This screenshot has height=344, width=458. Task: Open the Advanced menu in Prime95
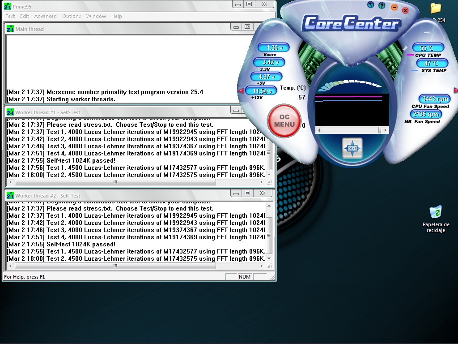click(x=45, y=16)
